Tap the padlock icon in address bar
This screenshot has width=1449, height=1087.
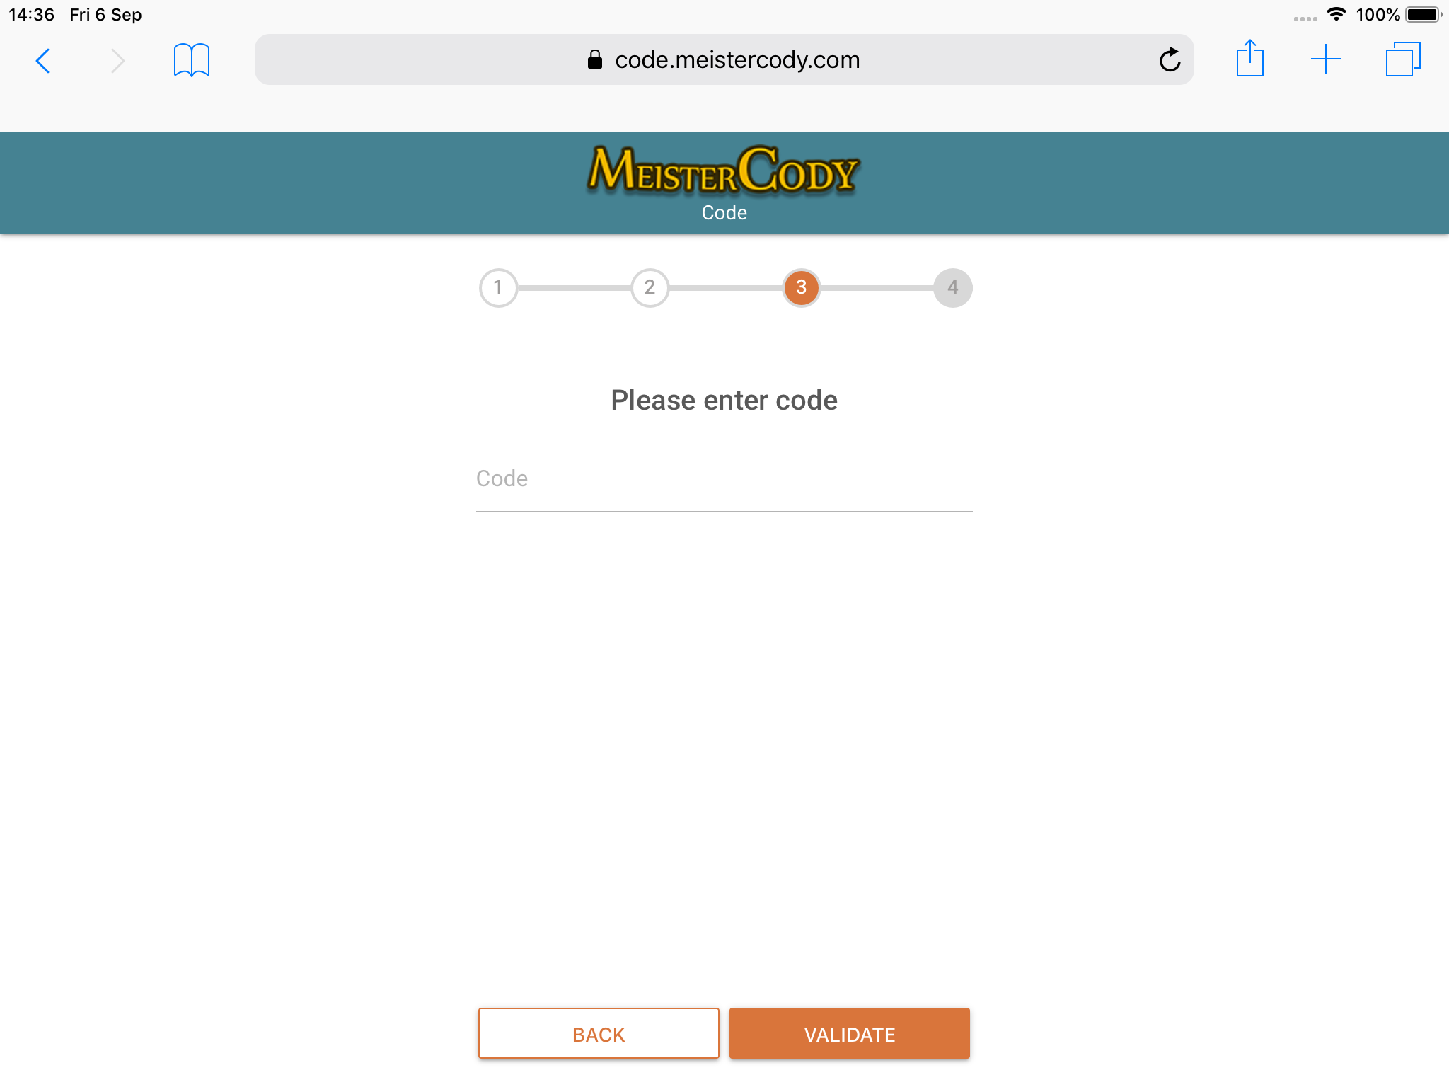pyautogui.click(x=595, y=59)
